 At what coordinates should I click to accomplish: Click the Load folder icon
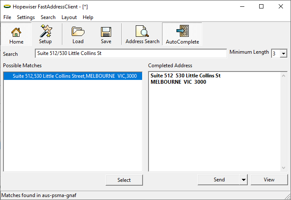pos(78,34)
